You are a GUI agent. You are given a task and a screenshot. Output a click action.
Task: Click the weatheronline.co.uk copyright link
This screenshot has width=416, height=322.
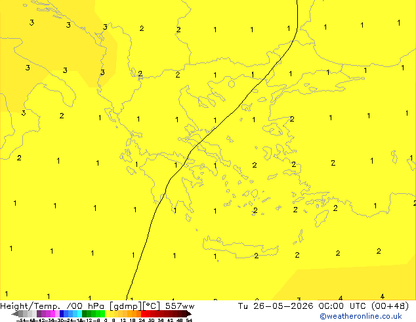361,316
